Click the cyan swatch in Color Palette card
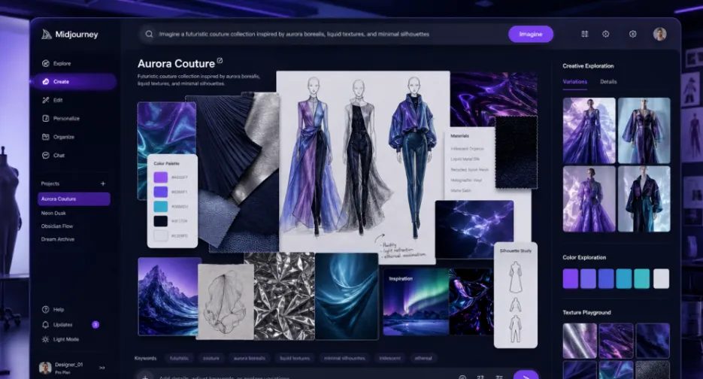Viewport: 703px width, 379px height. pyautogui.click(x=160, y=206)
